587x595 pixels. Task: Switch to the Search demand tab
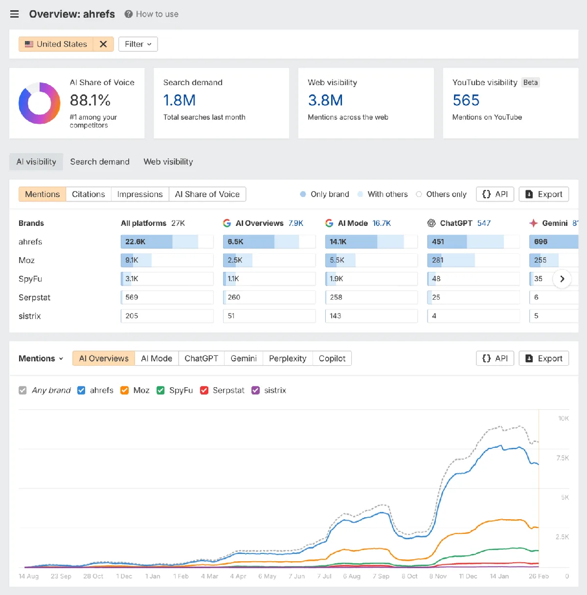[100, 162]
